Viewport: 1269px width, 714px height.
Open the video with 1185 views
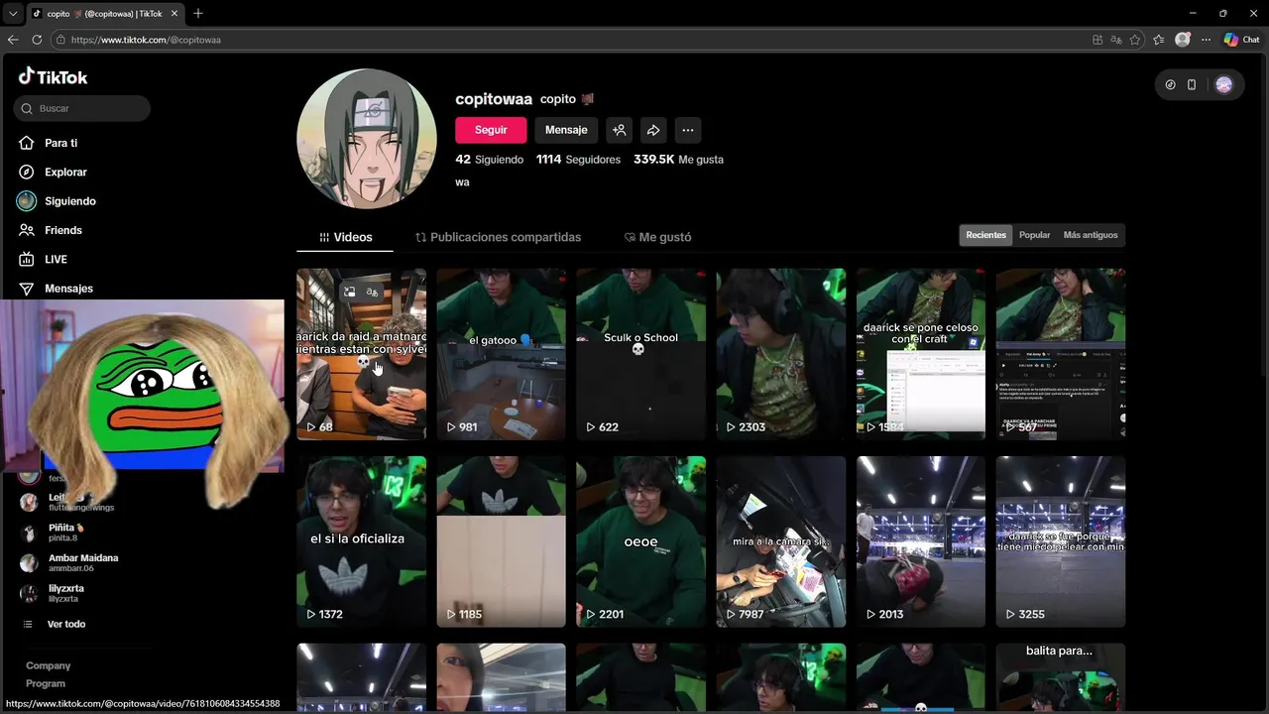pos(501,541)
